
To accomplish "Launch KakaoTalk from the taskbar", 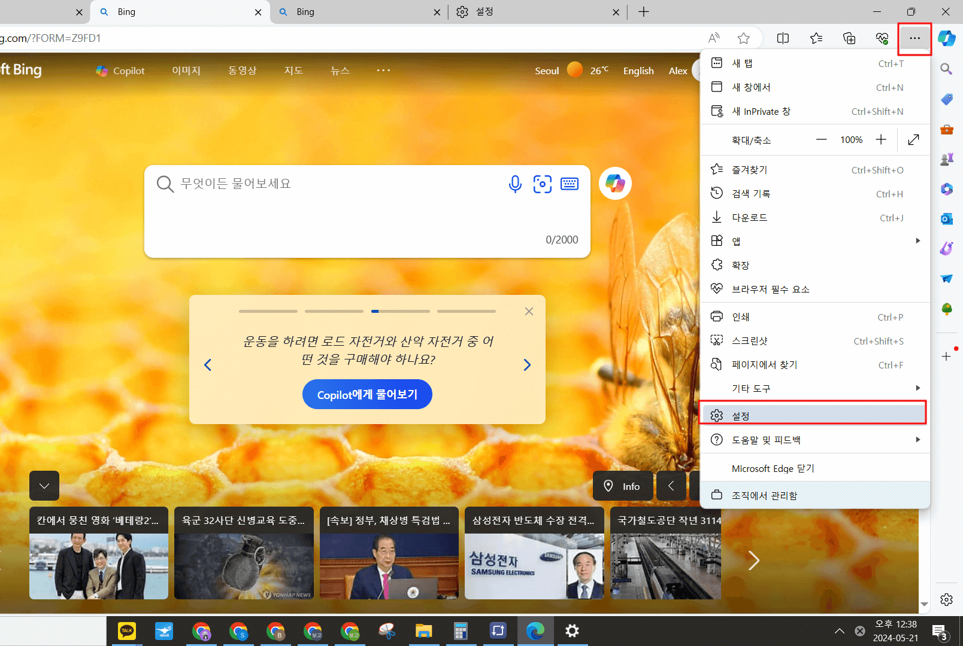I will tap(127, 630).
